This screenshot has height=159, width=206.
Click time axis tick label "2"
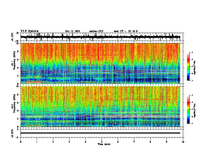coord(53,142)
